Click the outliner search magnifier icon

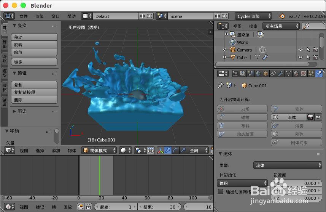click(x=306, y=26)
